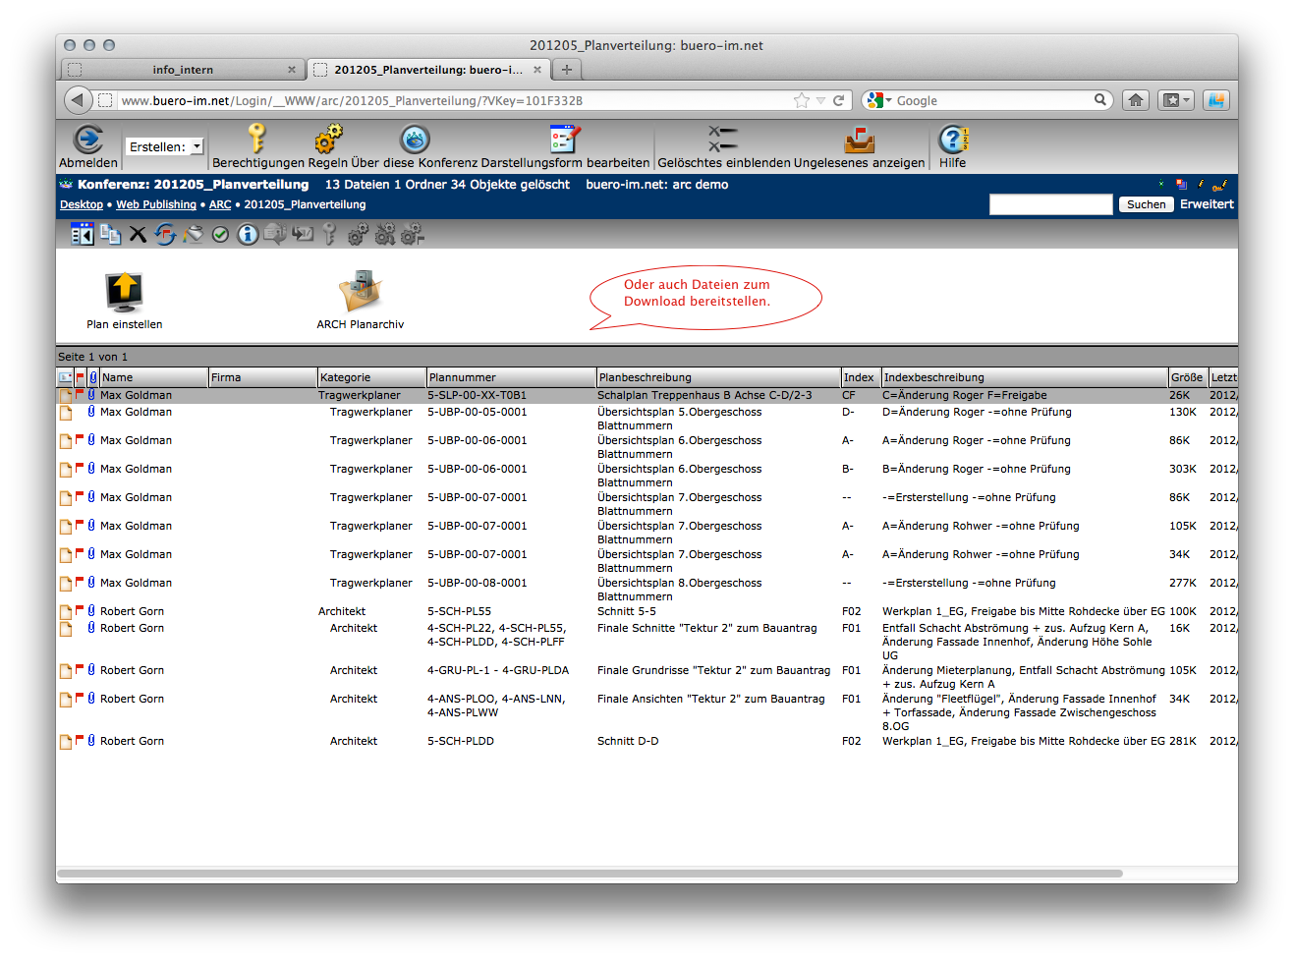Open the Erstellen dropdown
Image resolution: width=1294 pixels, height=961 pixels.
(x=164, y=146)
